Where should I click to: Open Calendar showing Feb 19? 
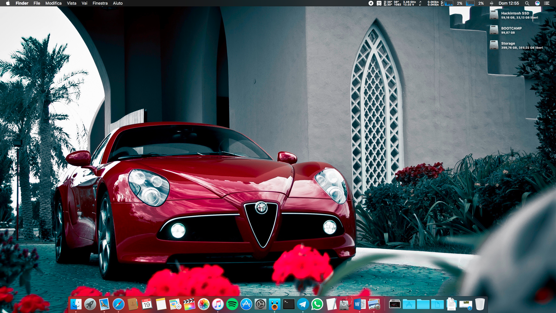pyautogui.click(x=147, y=304)
